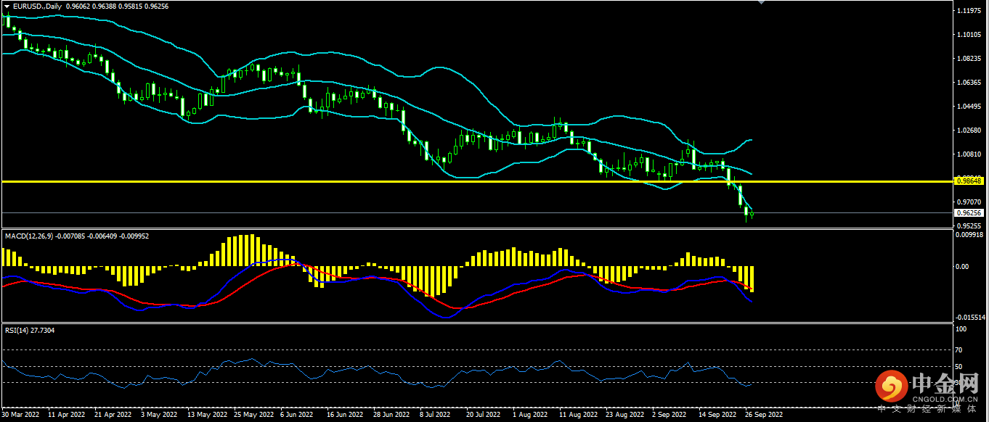Click the 1.11975 price axis label
The height and width of the screenshot is (422, 989).
[970, 11]
